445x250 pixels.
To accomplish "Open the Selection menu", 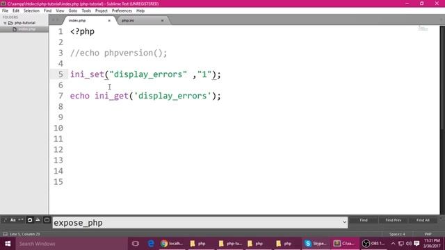I will pos(31,11).
